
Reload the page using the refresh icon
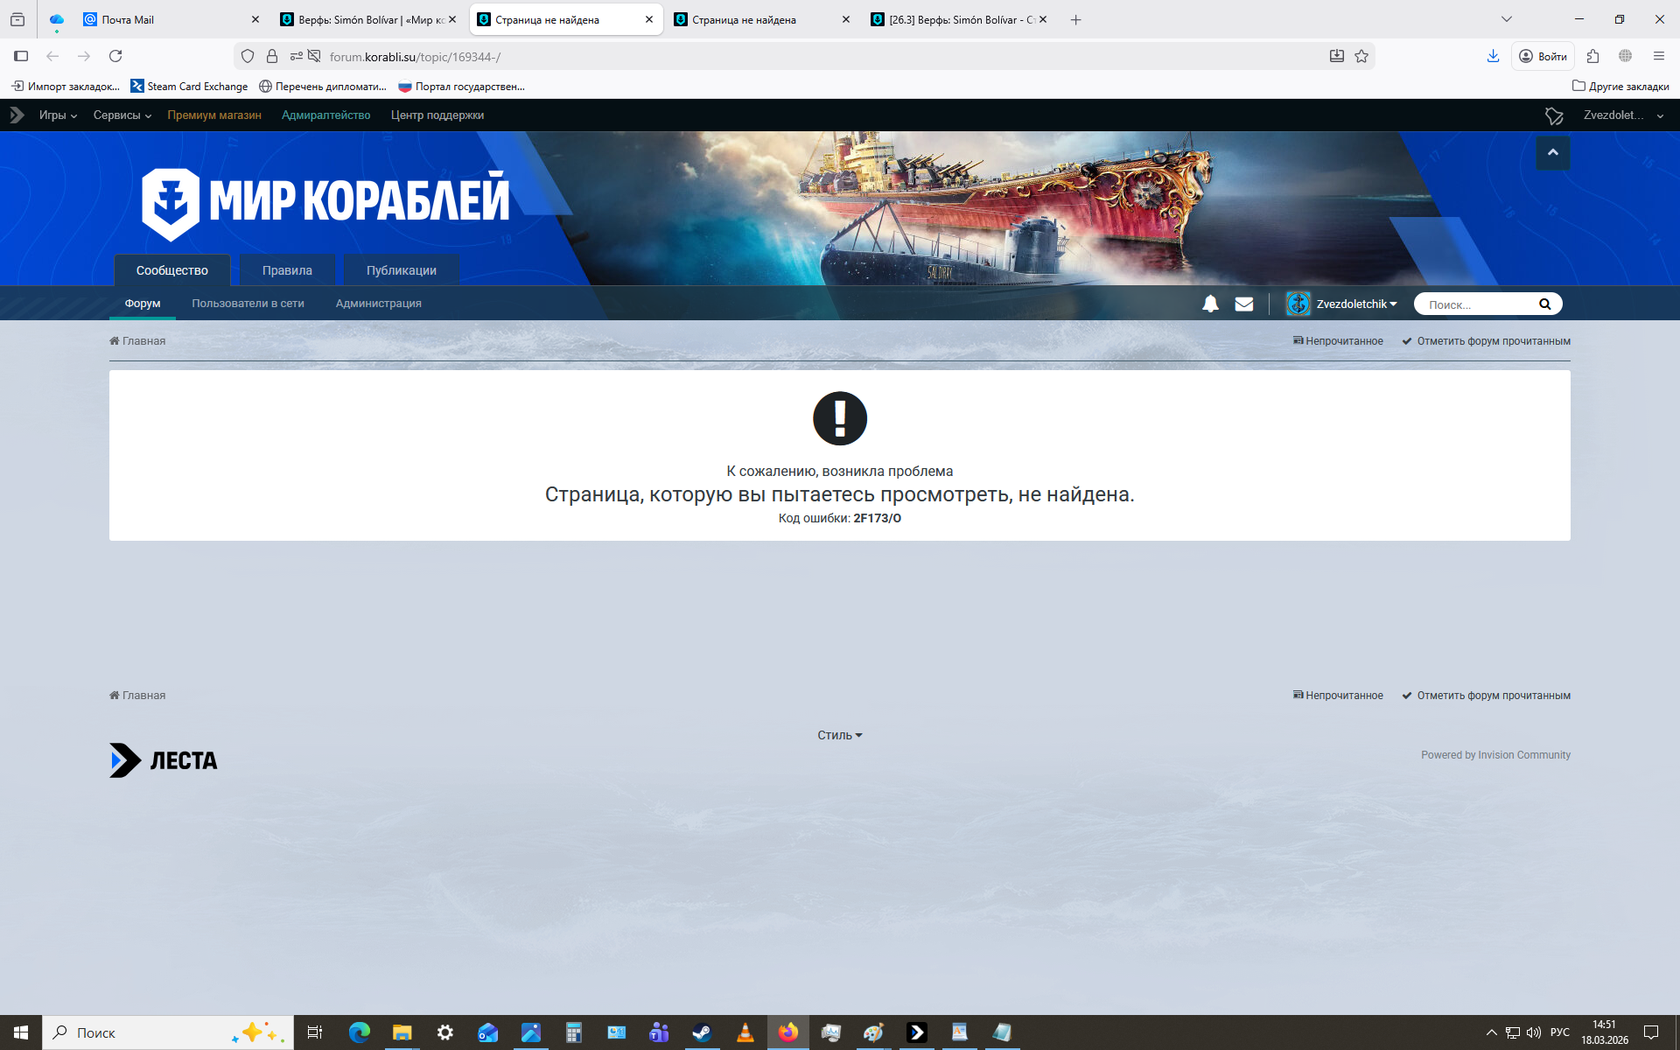pyautogui.click(x=115, y=56)
